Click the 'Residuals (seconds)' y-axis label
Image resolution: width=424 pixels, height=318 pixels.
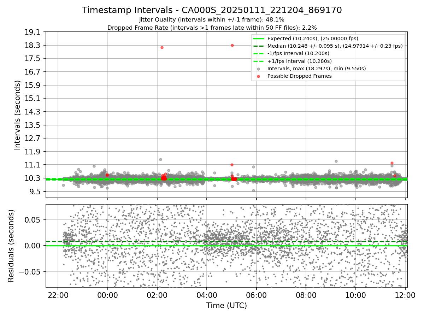pyautogui.click(x=11, y=246)
